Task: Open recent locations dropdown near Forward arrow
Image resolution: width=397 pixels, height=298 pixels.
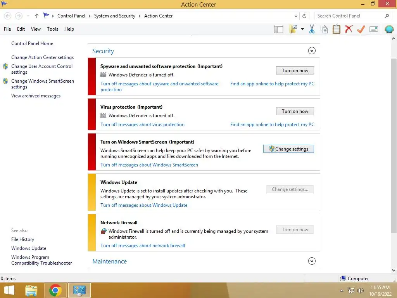Action: click(x=28, y=16)
